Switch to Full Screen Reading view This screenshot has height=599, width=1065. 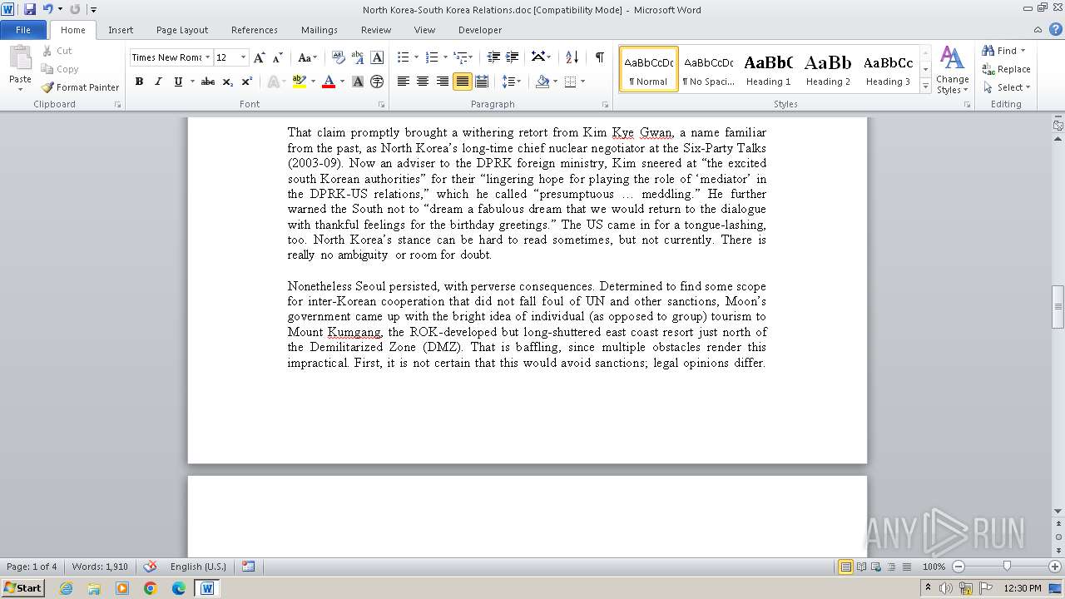point(860,567)
